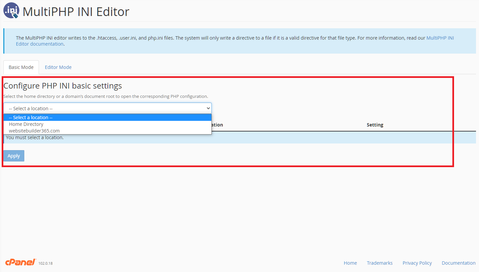
Task: Click the version number 102.0.18
Action: point(46,263)
